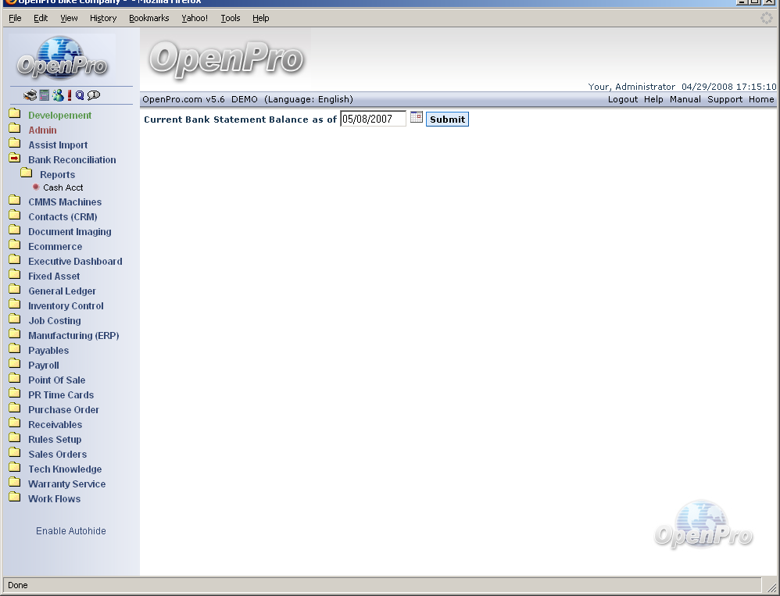Click the speech bubble info icon
Image resolution: width=780 pixels, height=596 pixels.
pos(94,95)
